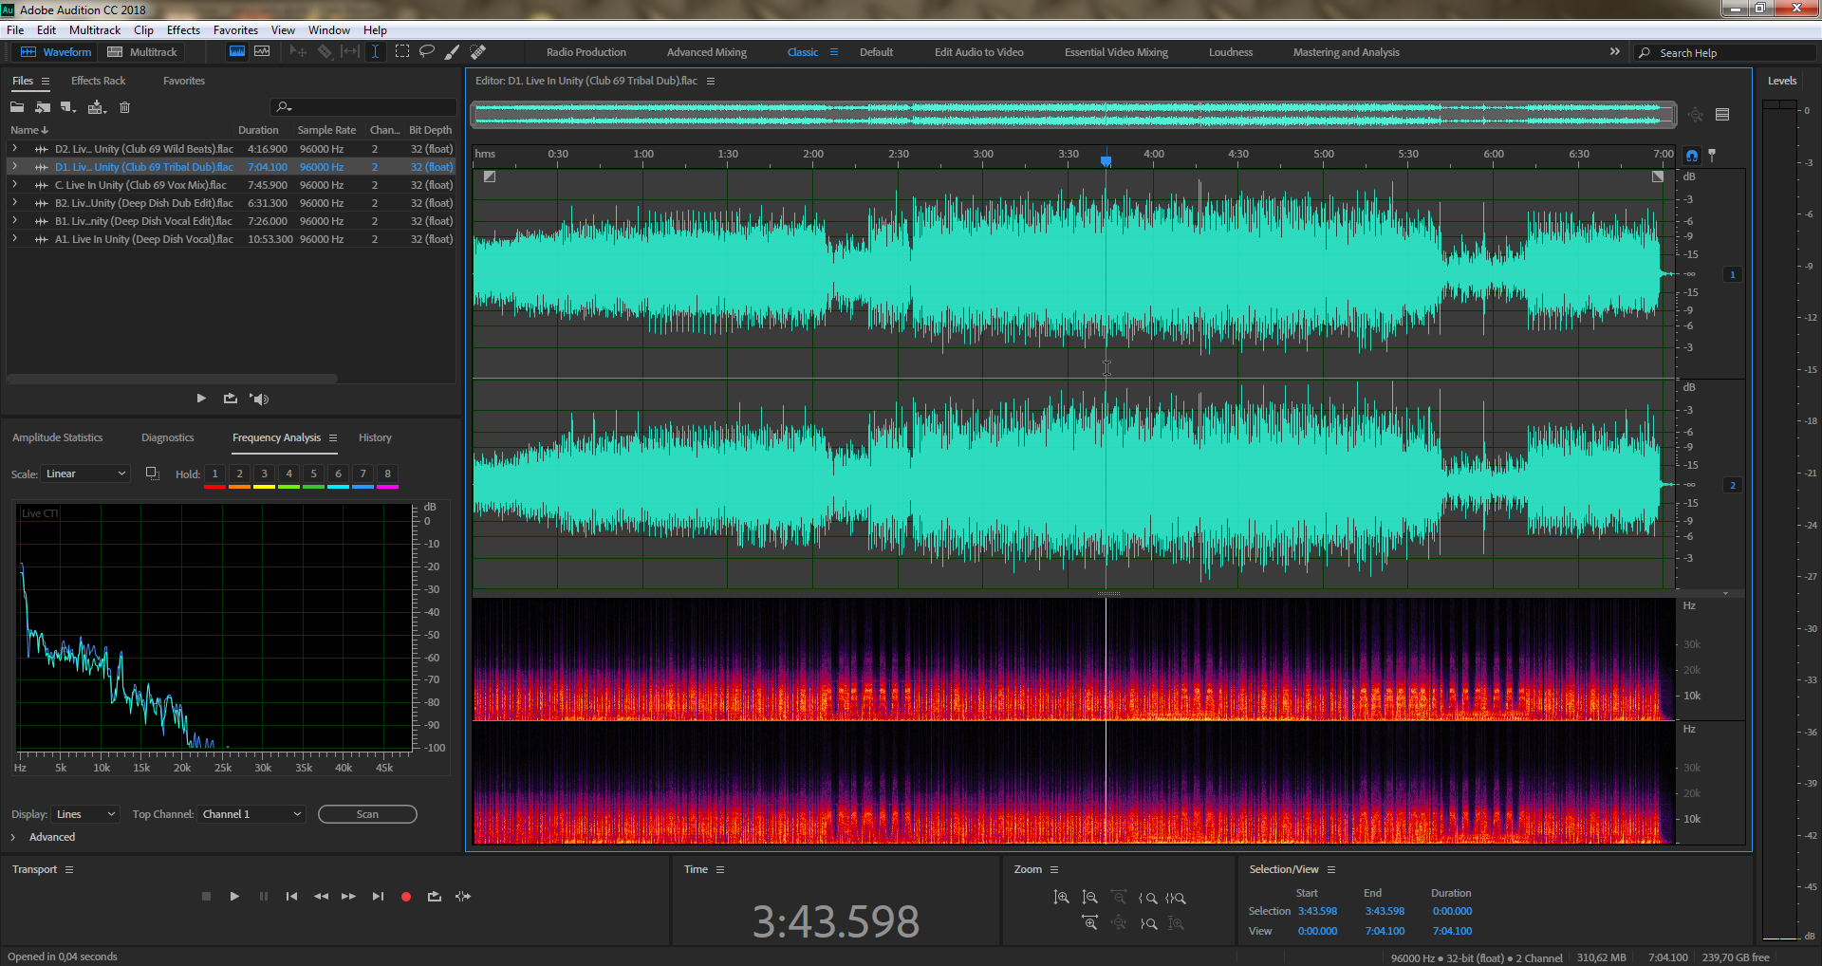Select the Move tool in toolbar
This screenshot has height=966, width=1822.
coord(298,52)
